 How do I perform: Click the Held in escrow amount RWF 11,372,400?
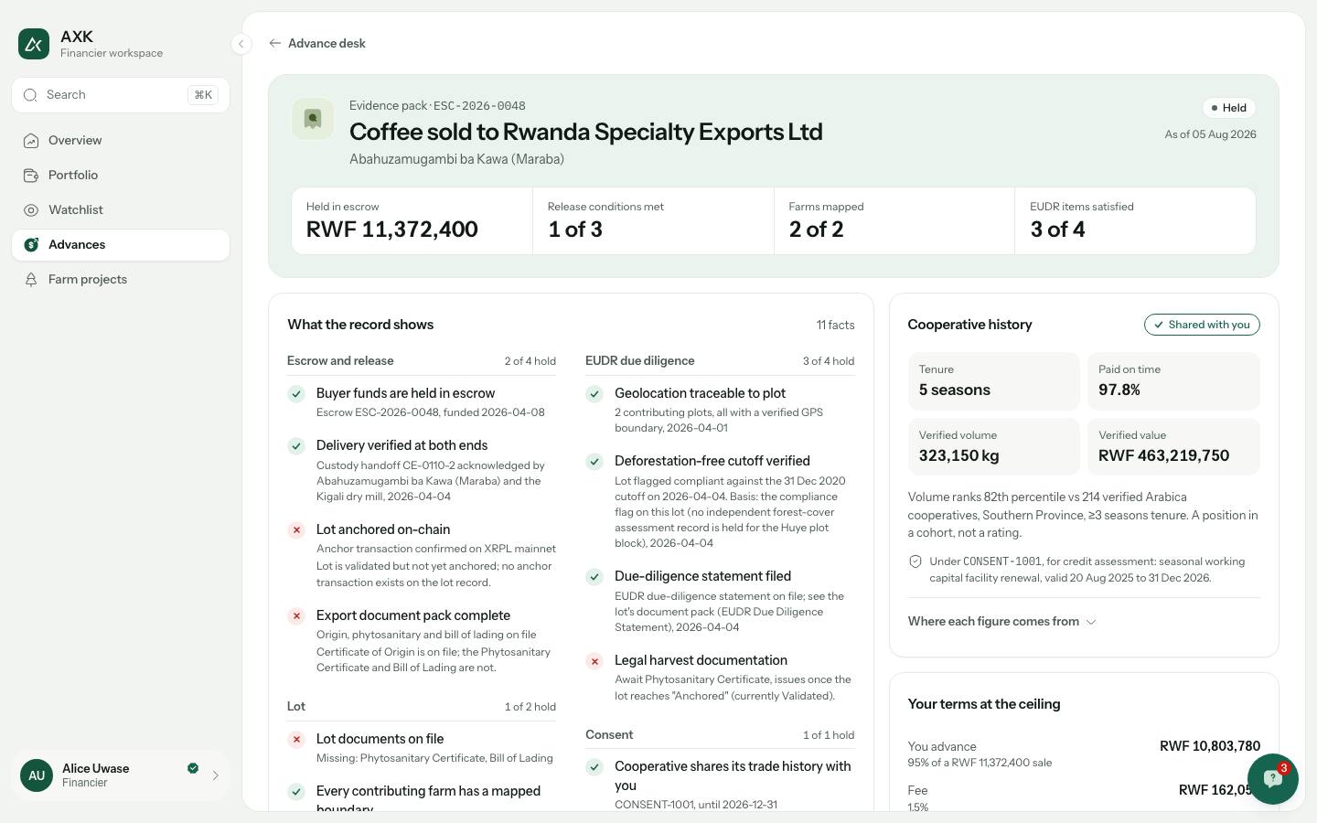coord(391,230)
